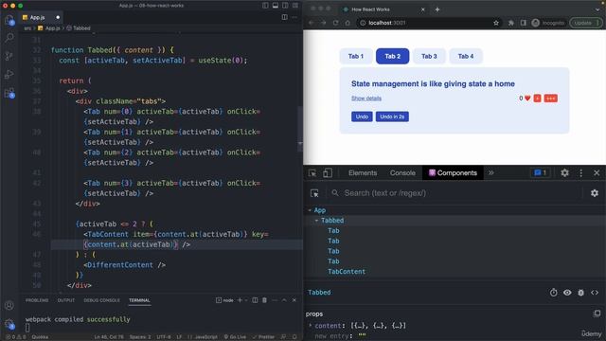The image size is (606, 341).
Task: Click Tab 1 in the web page
Action: (356, 57)
